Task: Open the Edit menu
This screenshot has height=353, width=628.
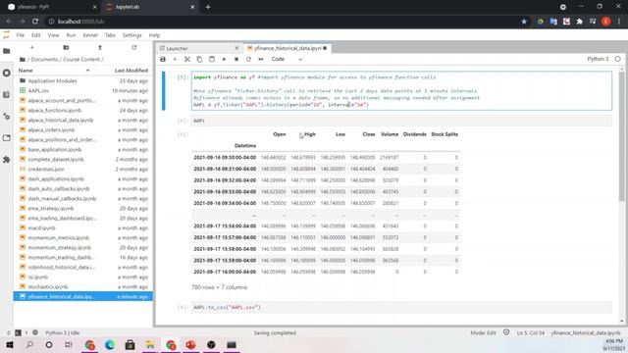Action: pyautogui.click(x=36, y=35)
